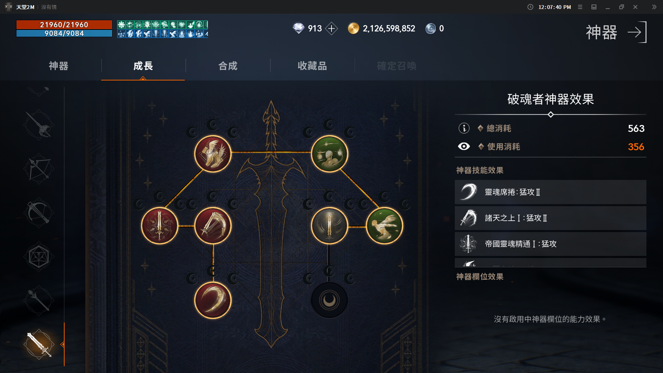Select the locked dark moon skill node

click(329, 300)
